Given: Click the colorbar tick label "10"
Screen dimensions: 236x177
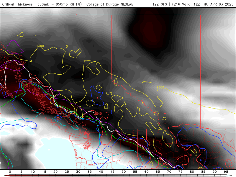Looking at the screenshot, I should [x=33, y=172].
